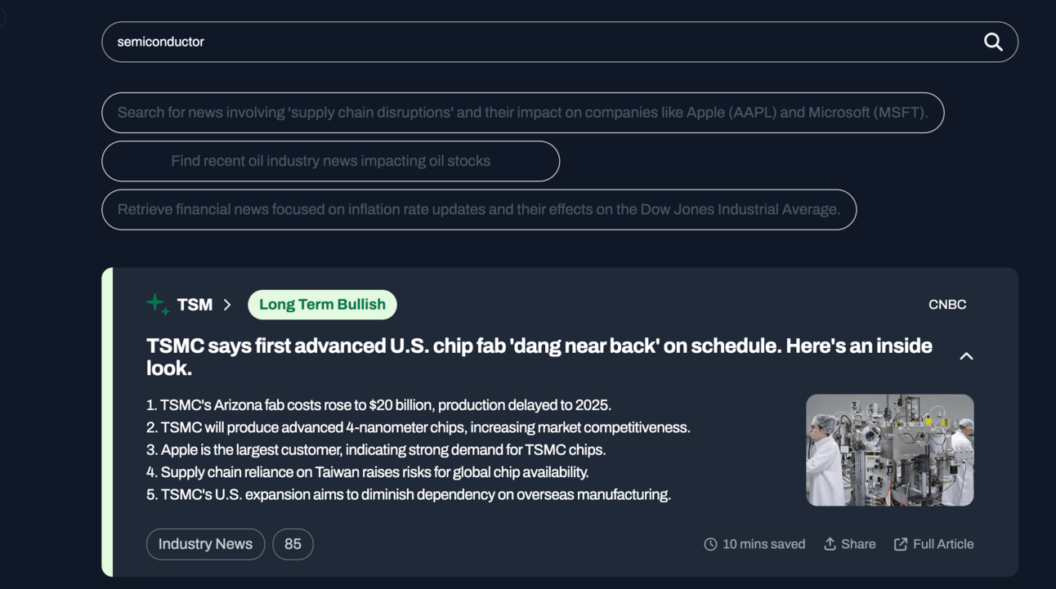Open the TSMC article headline
The width and height of the screenshot is (1056, 589).
(539, 357)
